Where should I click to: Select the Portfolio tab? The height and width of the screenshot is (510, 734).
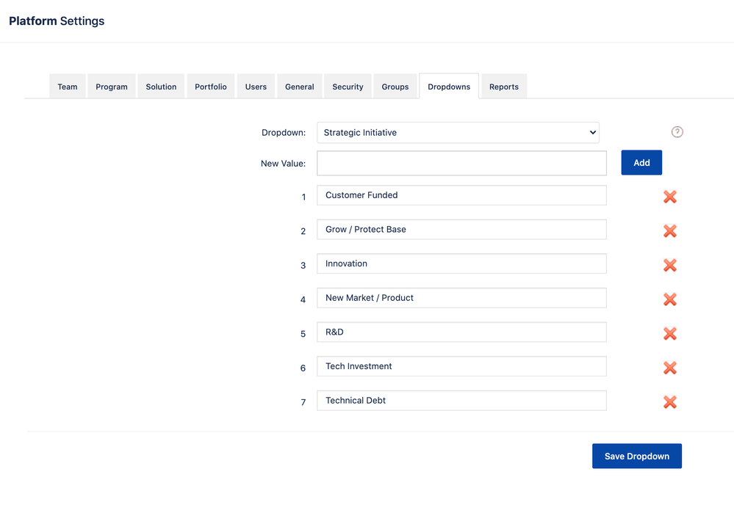point(211,87)
